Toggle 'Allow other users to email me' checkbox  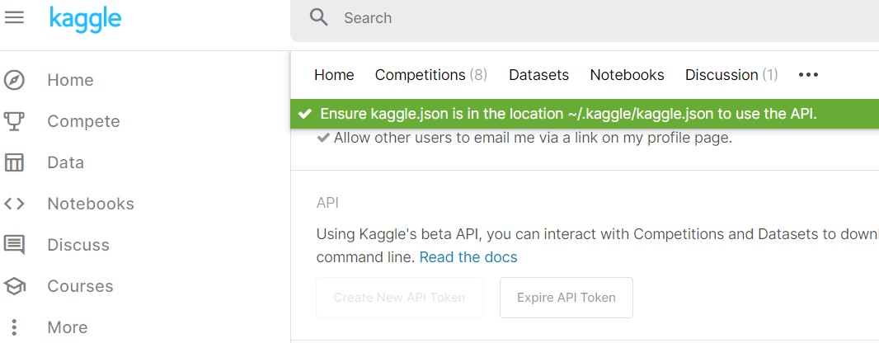tap(323, 139)
